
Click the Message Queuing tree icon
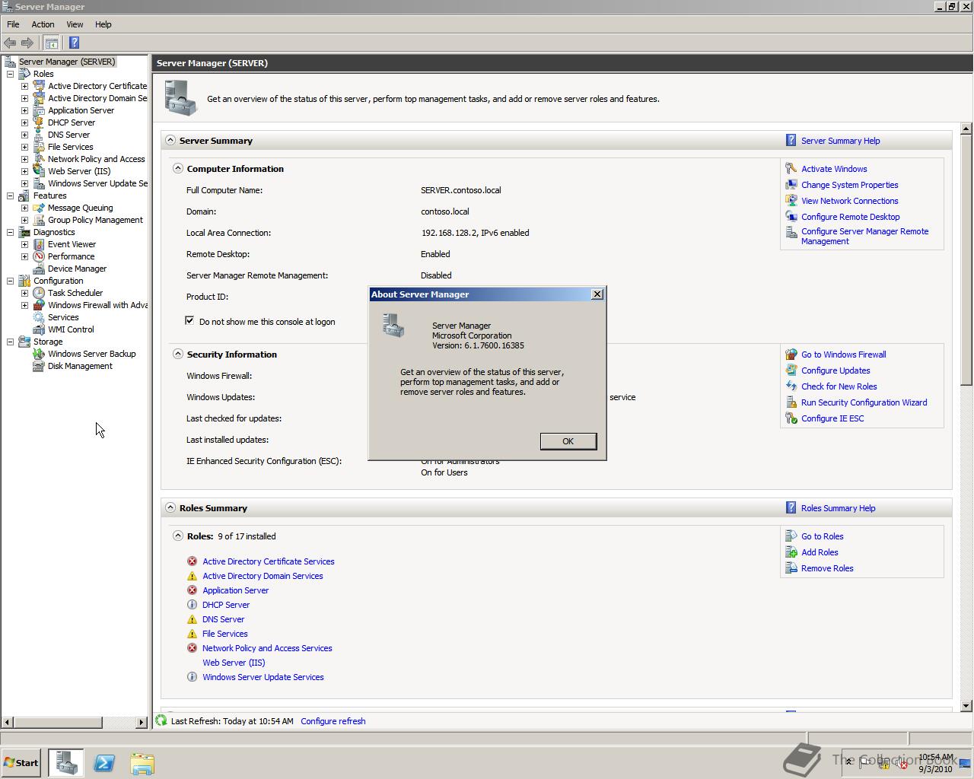point(39,208)
